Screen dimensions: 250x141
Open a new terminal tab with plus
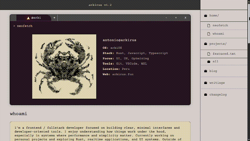[54, 18]
